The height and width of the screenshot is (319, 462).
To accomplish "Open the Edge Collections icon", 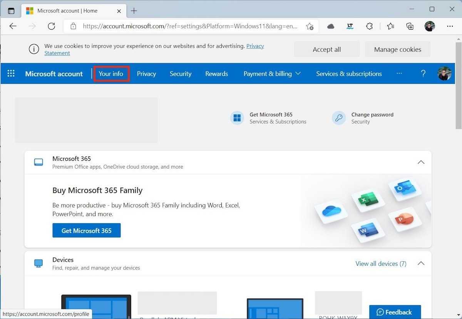I will coord(410,26).
